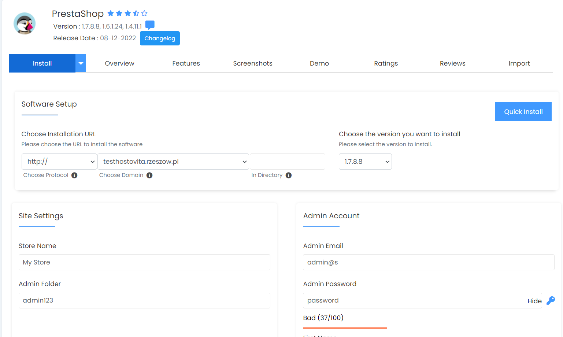Viewport: 563px width, 337px height.
Task: Show info for Choose Domain
Action: pos(149,175)
